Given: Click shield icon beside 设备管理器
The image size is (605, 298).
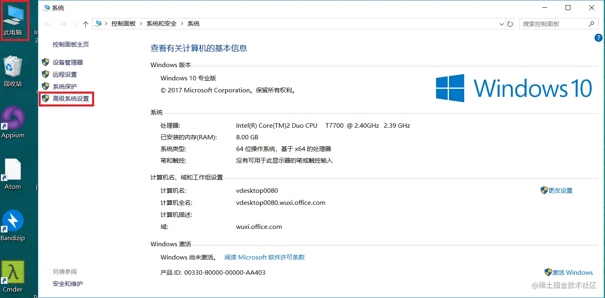Looking at the screenshot, I should 45,62.
